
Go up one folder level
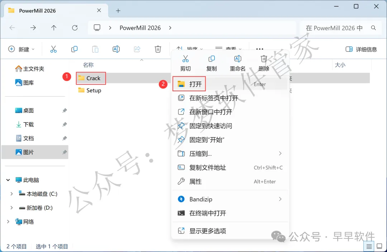click(54, 28)
